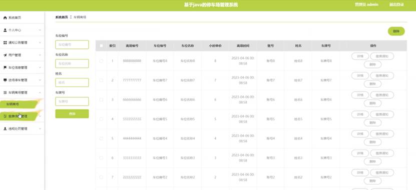Click the chat icon for 进场停车管理
The image size is (416, 190).
5,80
